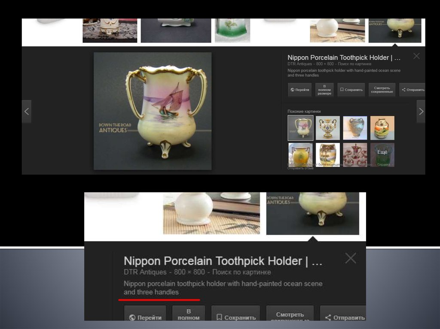Select the pink tea set similar image

point(355,155)
